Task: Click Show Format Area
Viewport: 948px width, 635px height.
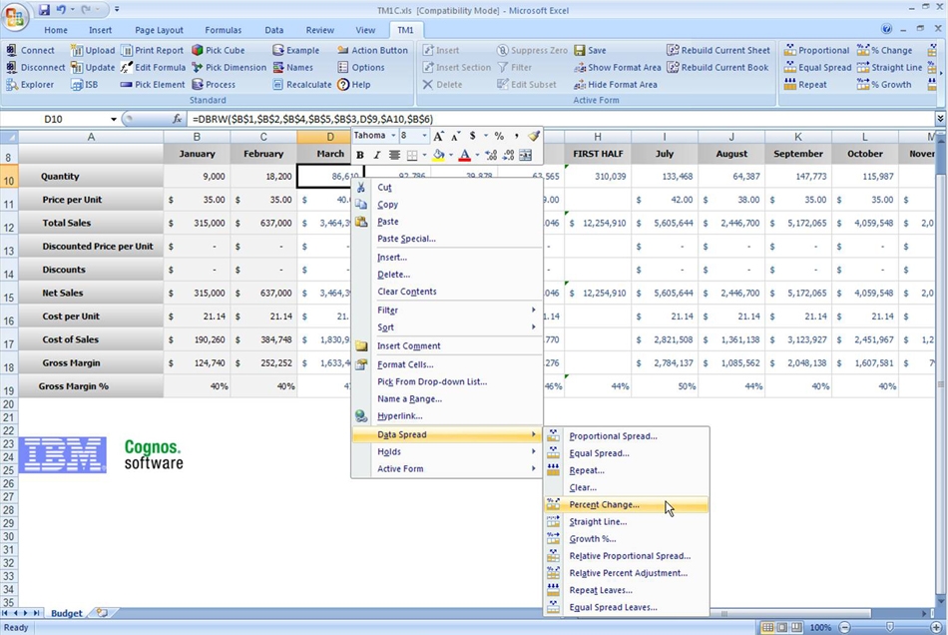Action: point(618,67)
